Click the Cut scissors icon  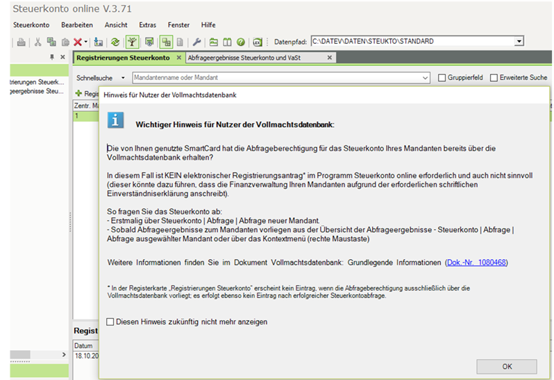(37, 42)
